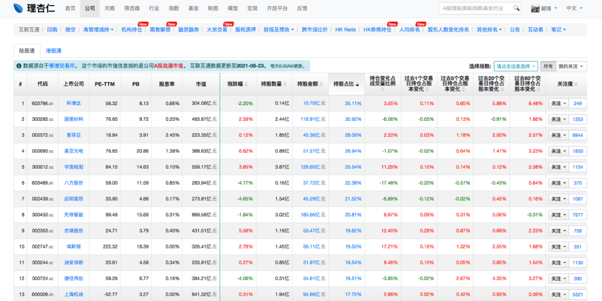Click 关注 count 6944 for 索菲亚
The width and height of the screenshot is (602, 301).
(577, 135)
